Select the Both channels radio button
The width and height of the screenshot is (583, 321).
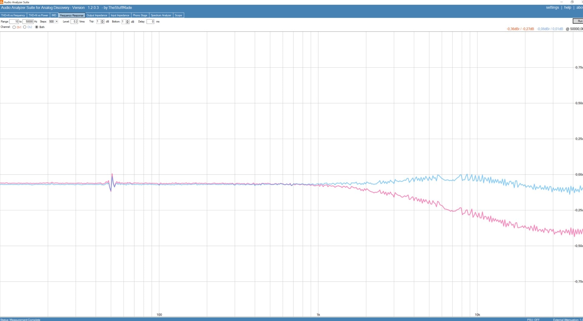coord(37,27)
